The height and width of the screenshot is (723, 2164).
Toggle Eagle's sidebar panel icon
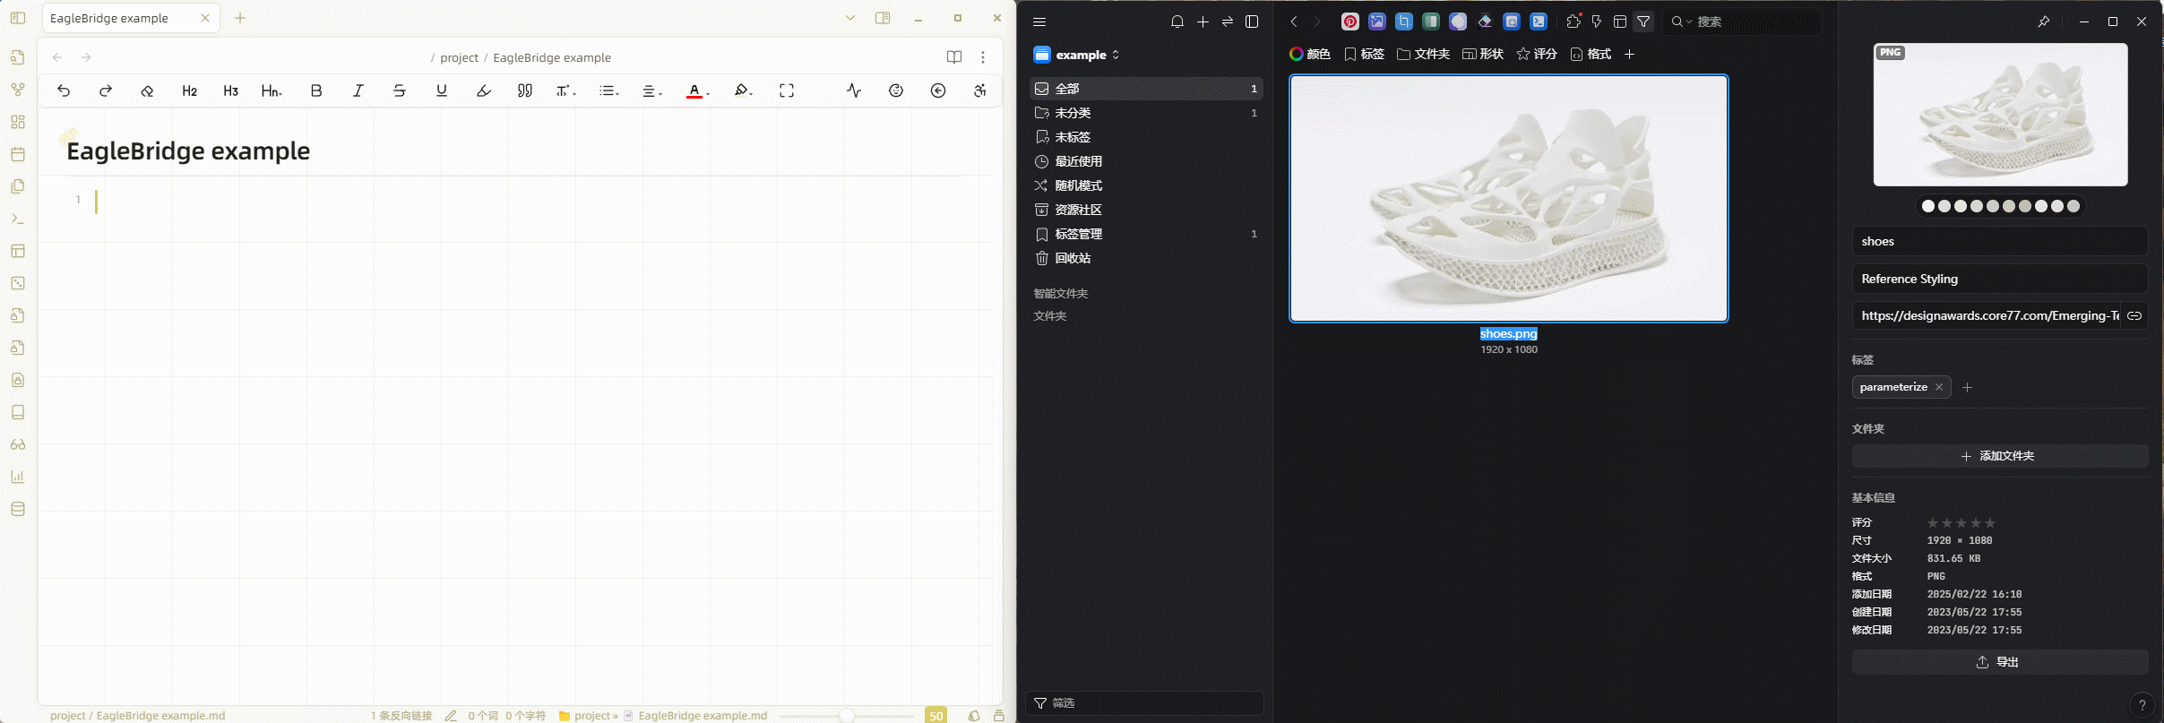[x=1253, y=22]
